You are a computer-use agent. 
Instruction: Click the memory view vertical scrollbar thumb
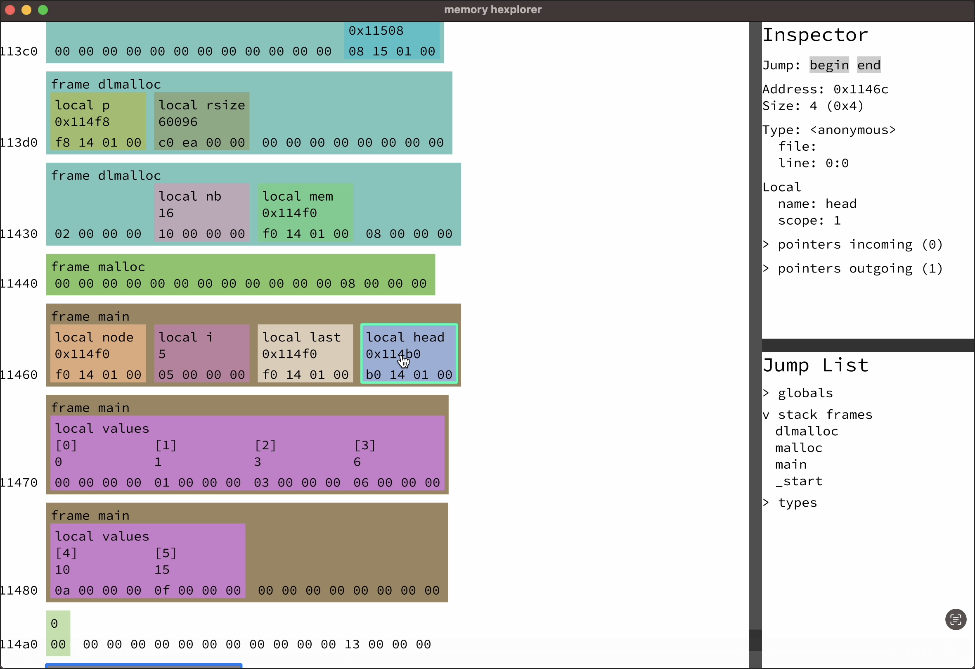coord(755,640)
